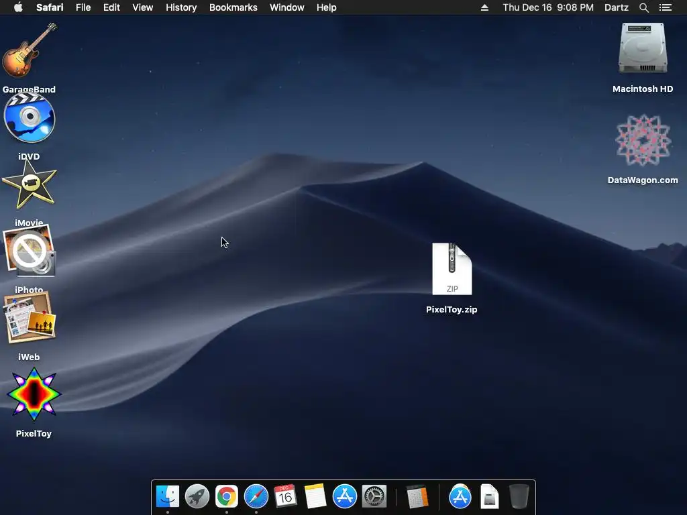This screenshot has height=515, width=687.
Task: Click the clock reading Thu Dec 16
Action: pos(548,7)
